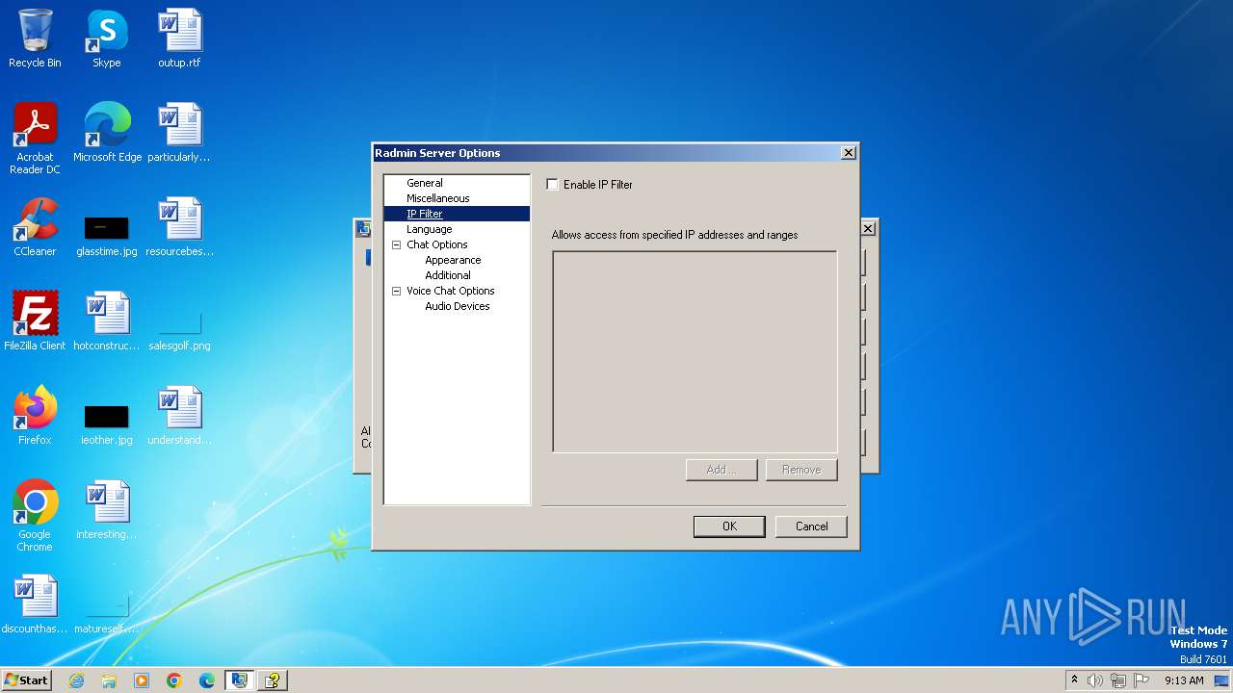Image resolution: width=1233 pixels, height=693 pixels.
Task: Open Audio Devices settings
Action: coord(458,306)
